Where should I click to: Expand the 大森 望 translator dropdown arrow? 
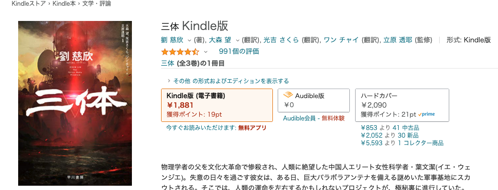click(x=237, y=40)
